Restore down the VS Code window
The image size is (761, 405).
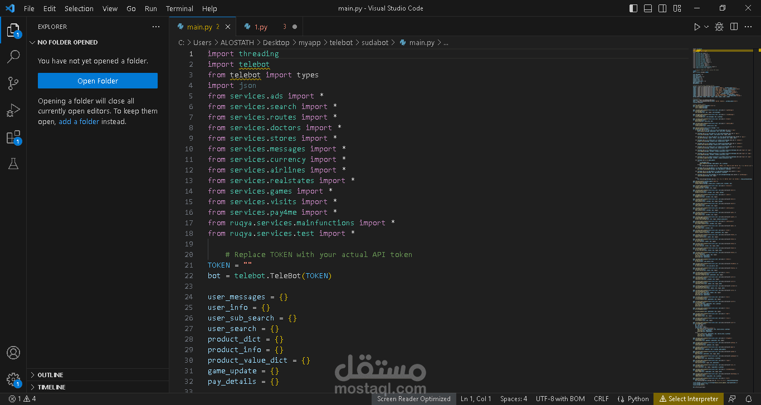(x=723, y=8)
